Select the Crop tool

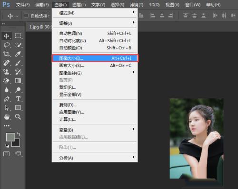tap(6, 54)
